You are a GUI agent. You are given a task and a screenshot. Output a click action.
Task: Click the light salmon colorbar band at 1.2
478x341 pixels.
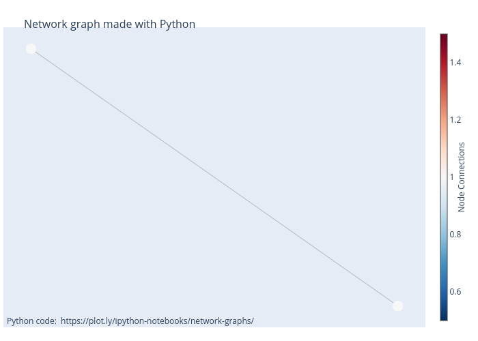click(x=444, y=120)
